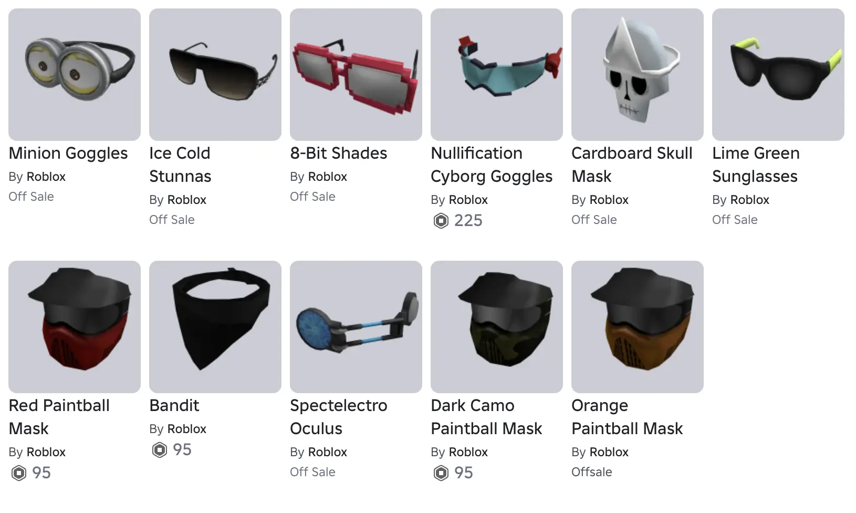
Task: Click the Robux icon under Red Paintball Mask
Action: pyautogui.click(x=19, y=473)
